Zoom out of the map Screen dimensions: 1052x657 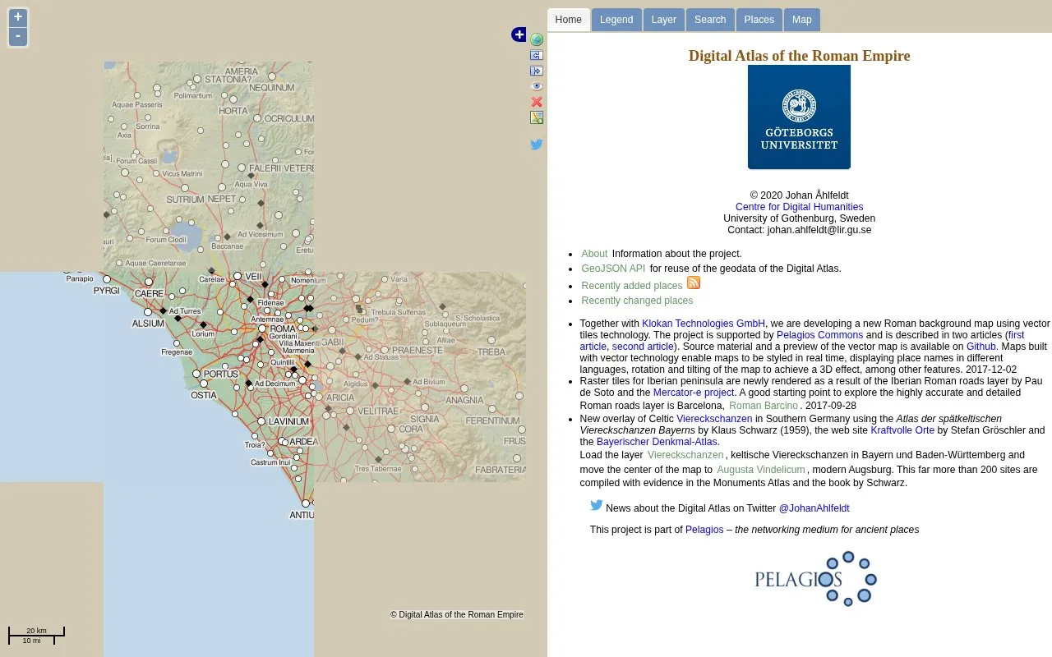click(x=18, y=37)
